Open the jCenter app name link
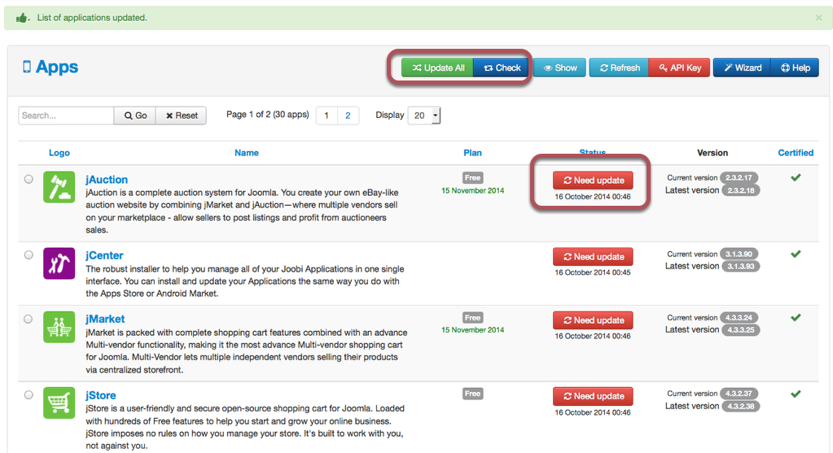833x453 pixels. [x=105, y=255]
